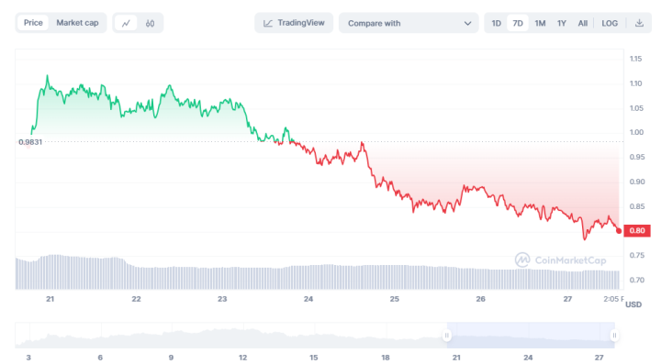
Task: Click the red current price dot
Action: pyautogui.click(x=619, y=231)
